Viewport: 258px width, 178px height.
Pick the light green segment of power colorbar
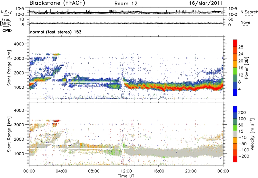(x=235, y=71)
